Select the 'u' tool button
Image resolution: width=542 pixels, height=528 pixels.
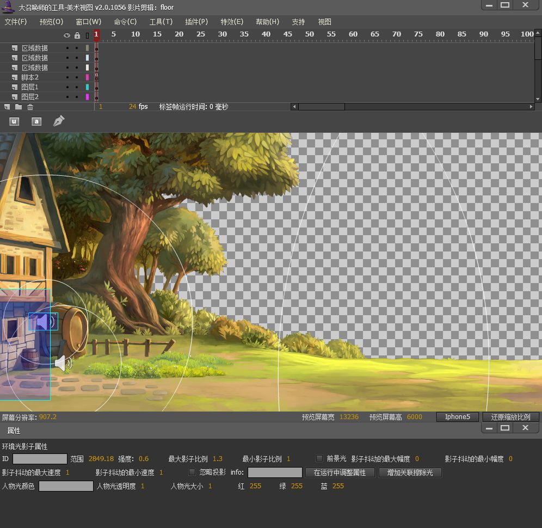tap(14, 121)
